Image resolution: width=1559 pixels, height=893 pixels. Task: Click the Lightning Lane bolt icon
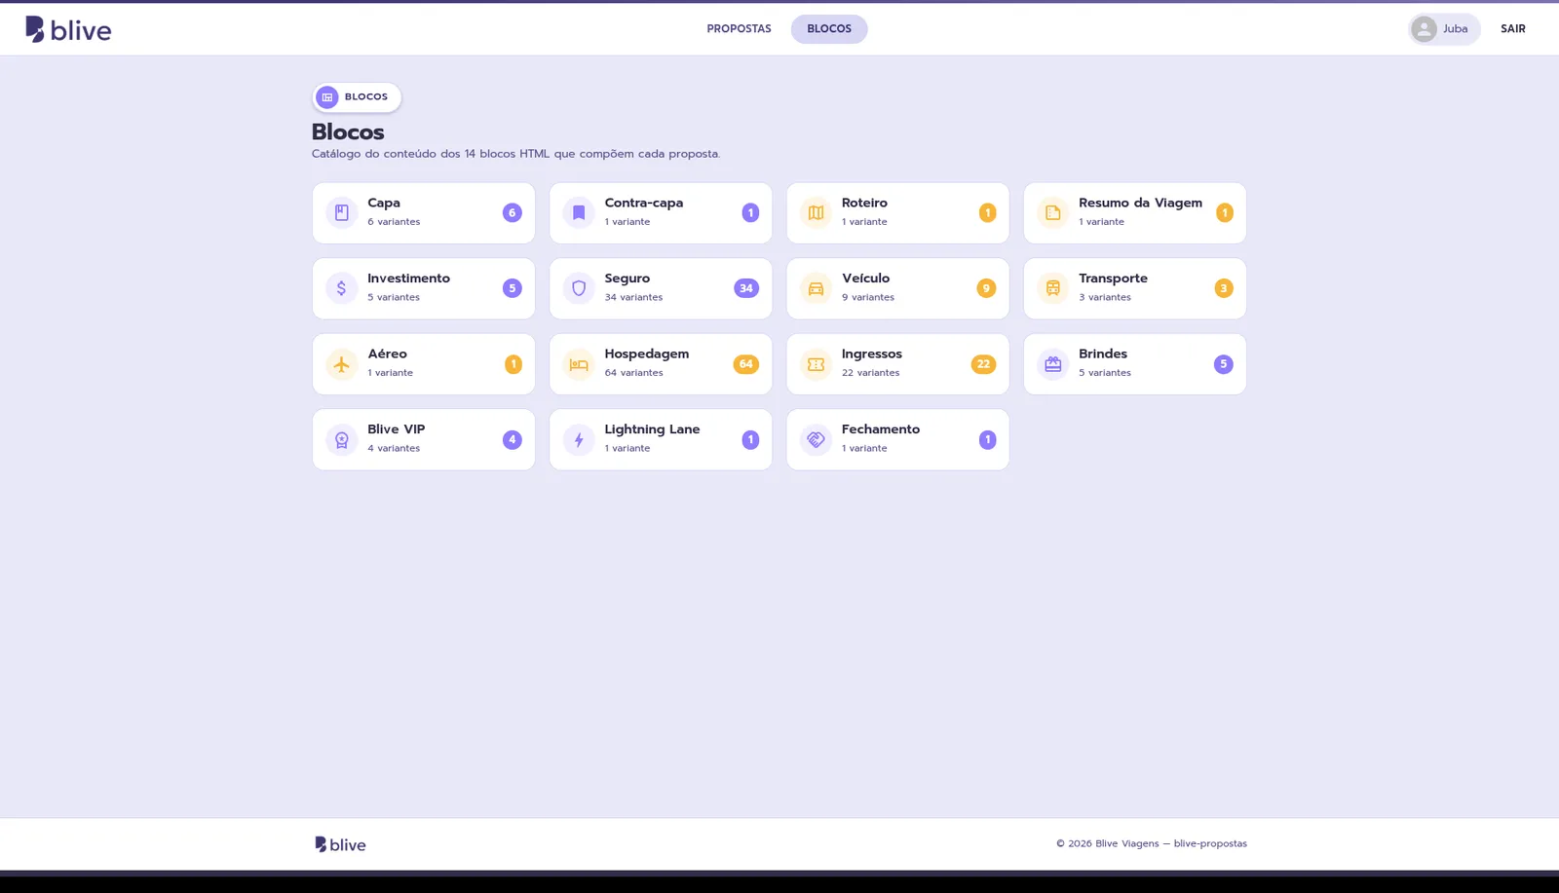click(x=579, y=439)
